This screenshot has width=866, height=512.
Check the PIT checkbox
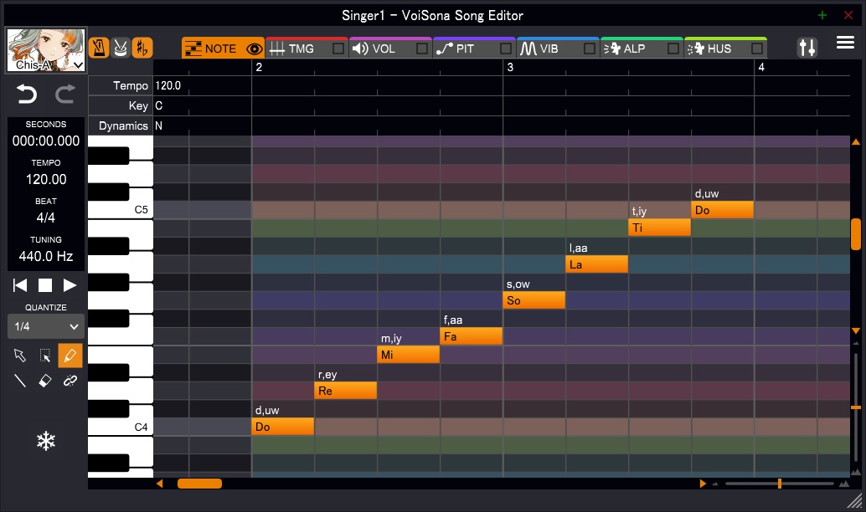[x=505, y=49]
